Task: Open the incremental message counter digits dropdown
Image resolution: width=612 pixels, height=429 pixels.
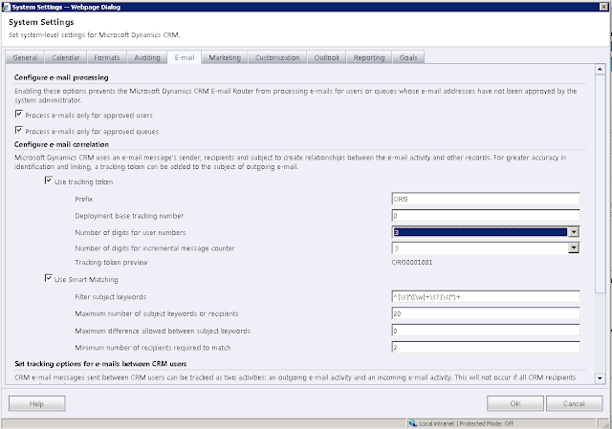Action: pyautogui.click(x=574, y=247)
